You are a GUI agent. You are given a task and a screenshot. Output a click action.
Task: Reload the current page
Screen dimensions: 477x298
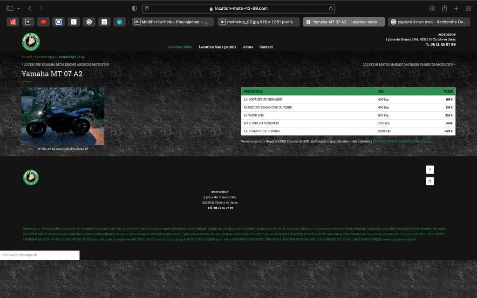(331, 8)
